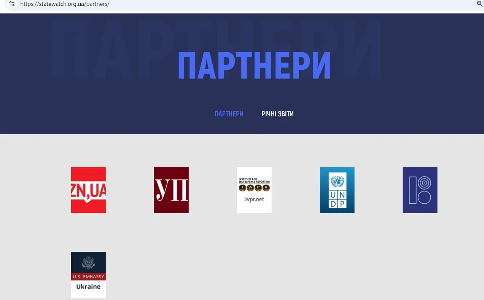Open the U.S. Embassy Ukraine logo
This screenshot has width=484, height=300.
tap(88, 275)
